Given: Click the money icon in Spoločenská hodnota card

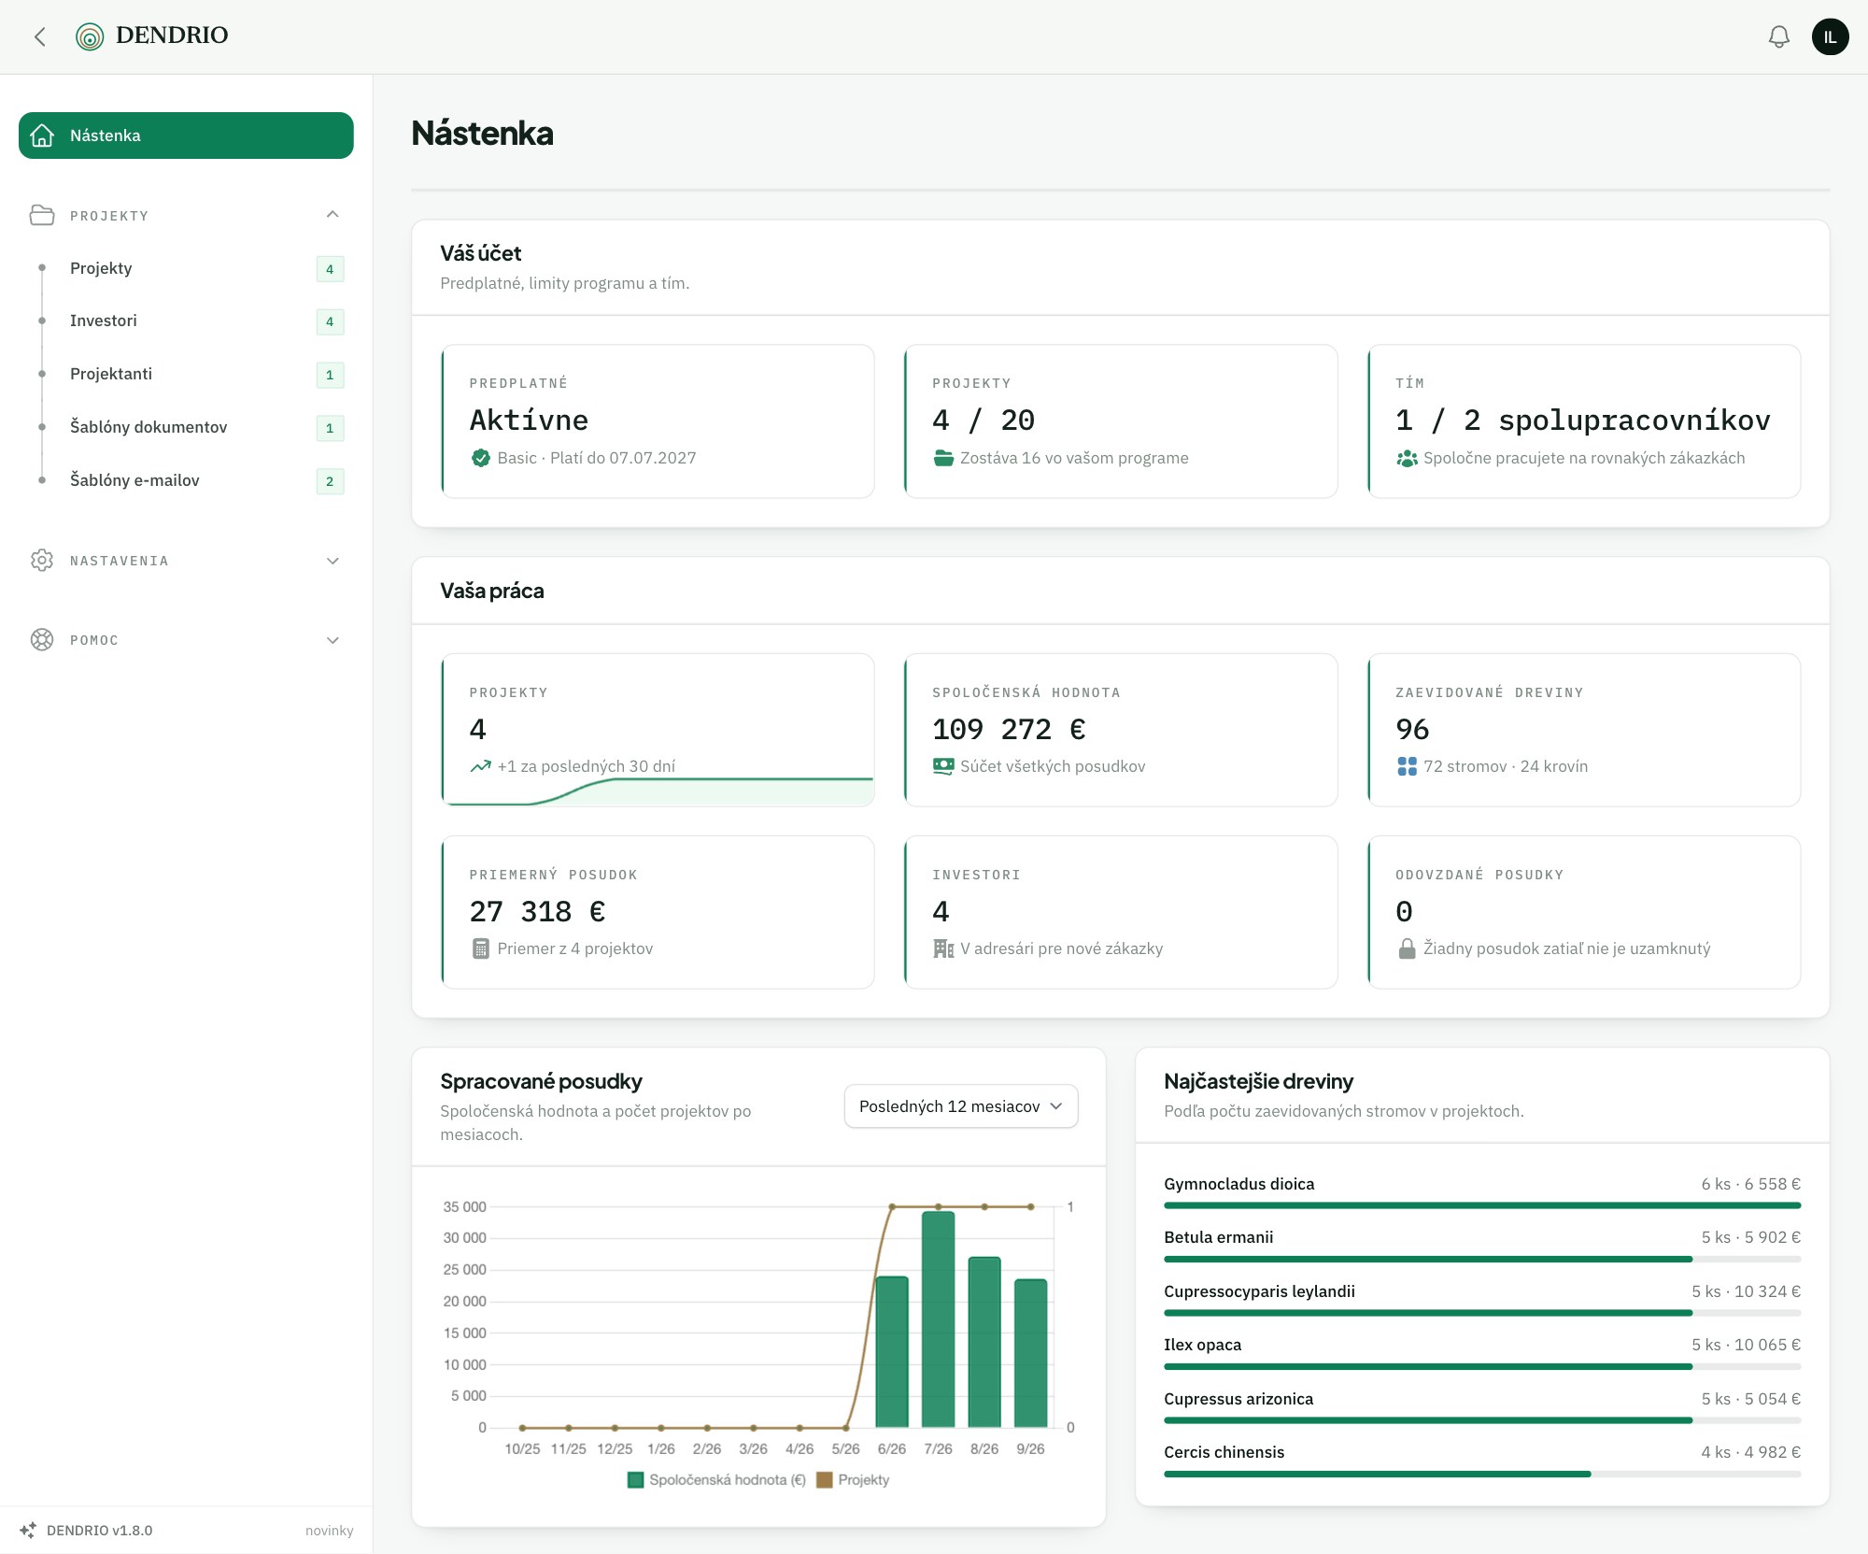Looking at the screenshot, I should click(x=943, y=766).
